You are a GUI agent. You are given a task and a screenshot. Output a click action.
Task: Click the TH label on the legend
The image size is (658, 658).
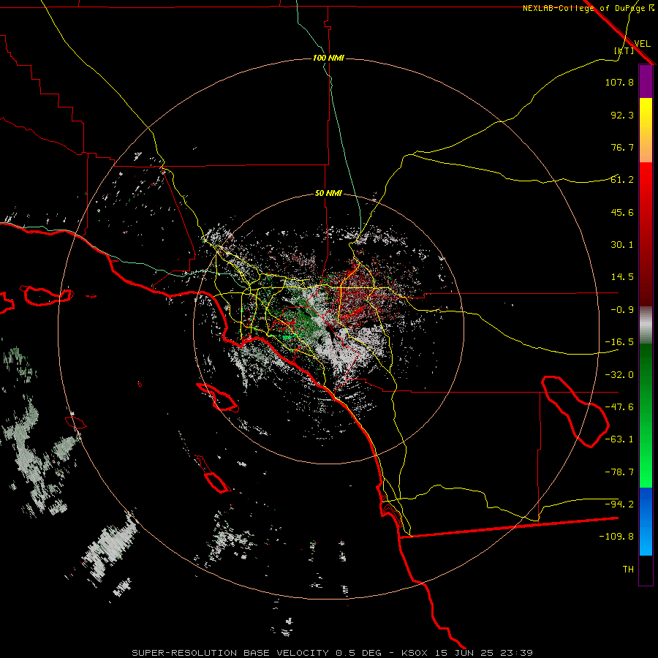[628, 570]
